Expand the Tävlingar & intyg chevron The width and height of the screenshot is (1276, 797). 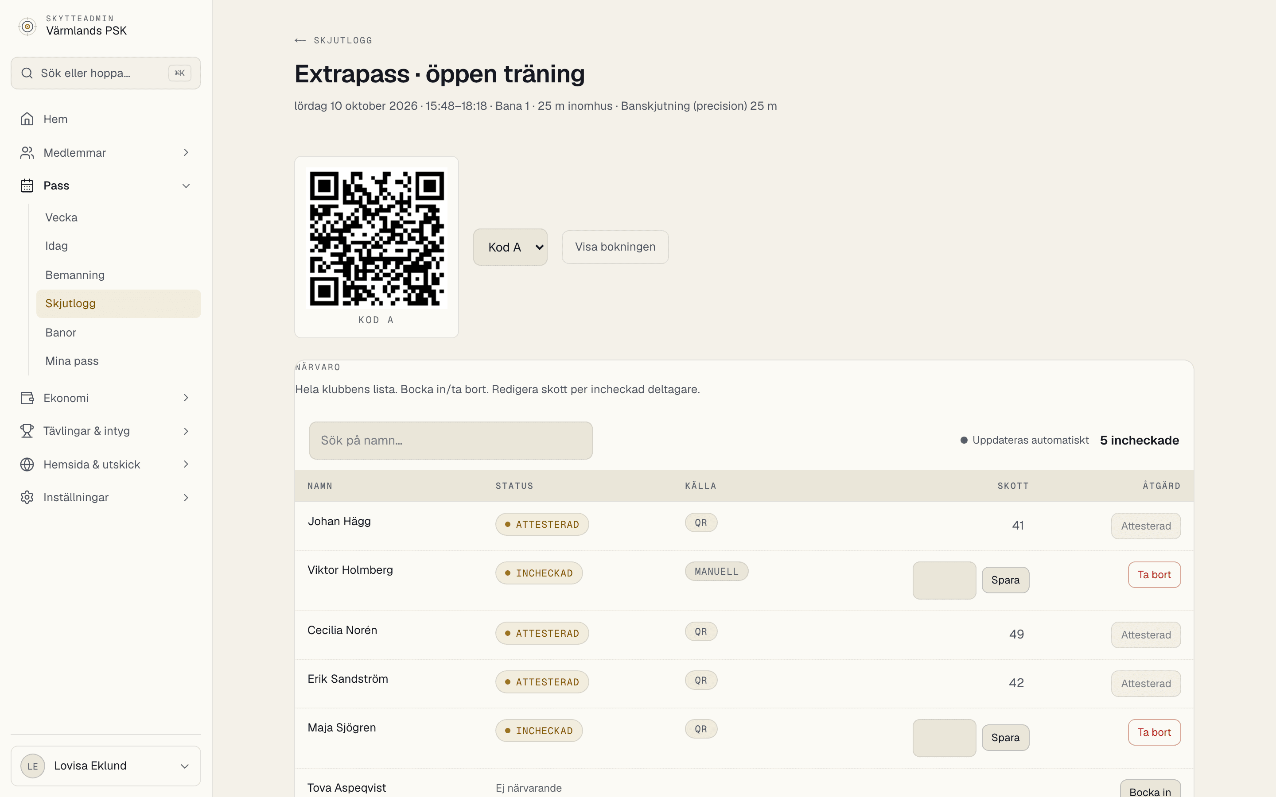pos(186,431)
